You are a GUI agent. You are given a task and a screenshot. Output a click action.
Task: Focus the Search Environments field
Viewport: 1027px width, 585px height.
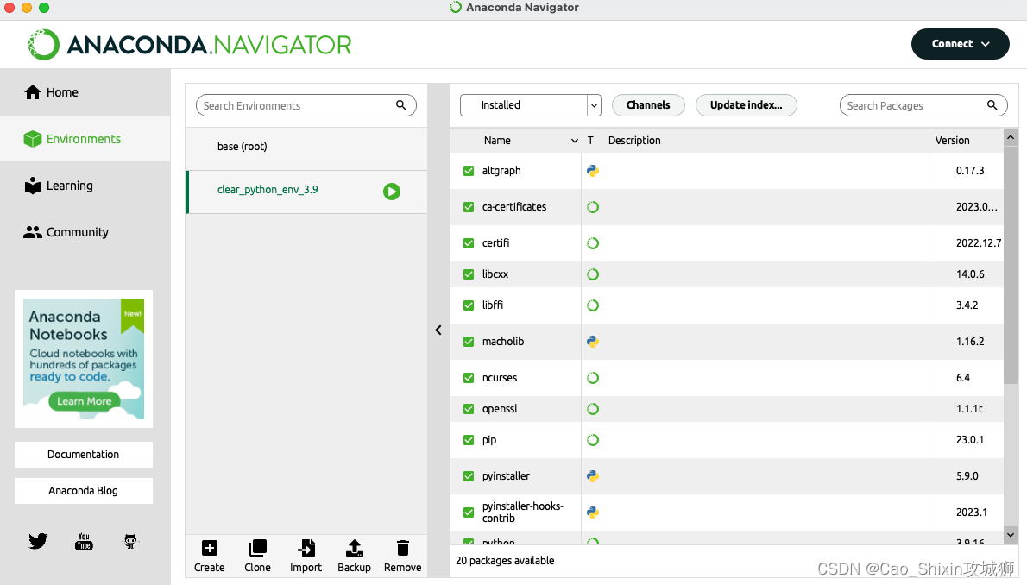pos(306,105)
